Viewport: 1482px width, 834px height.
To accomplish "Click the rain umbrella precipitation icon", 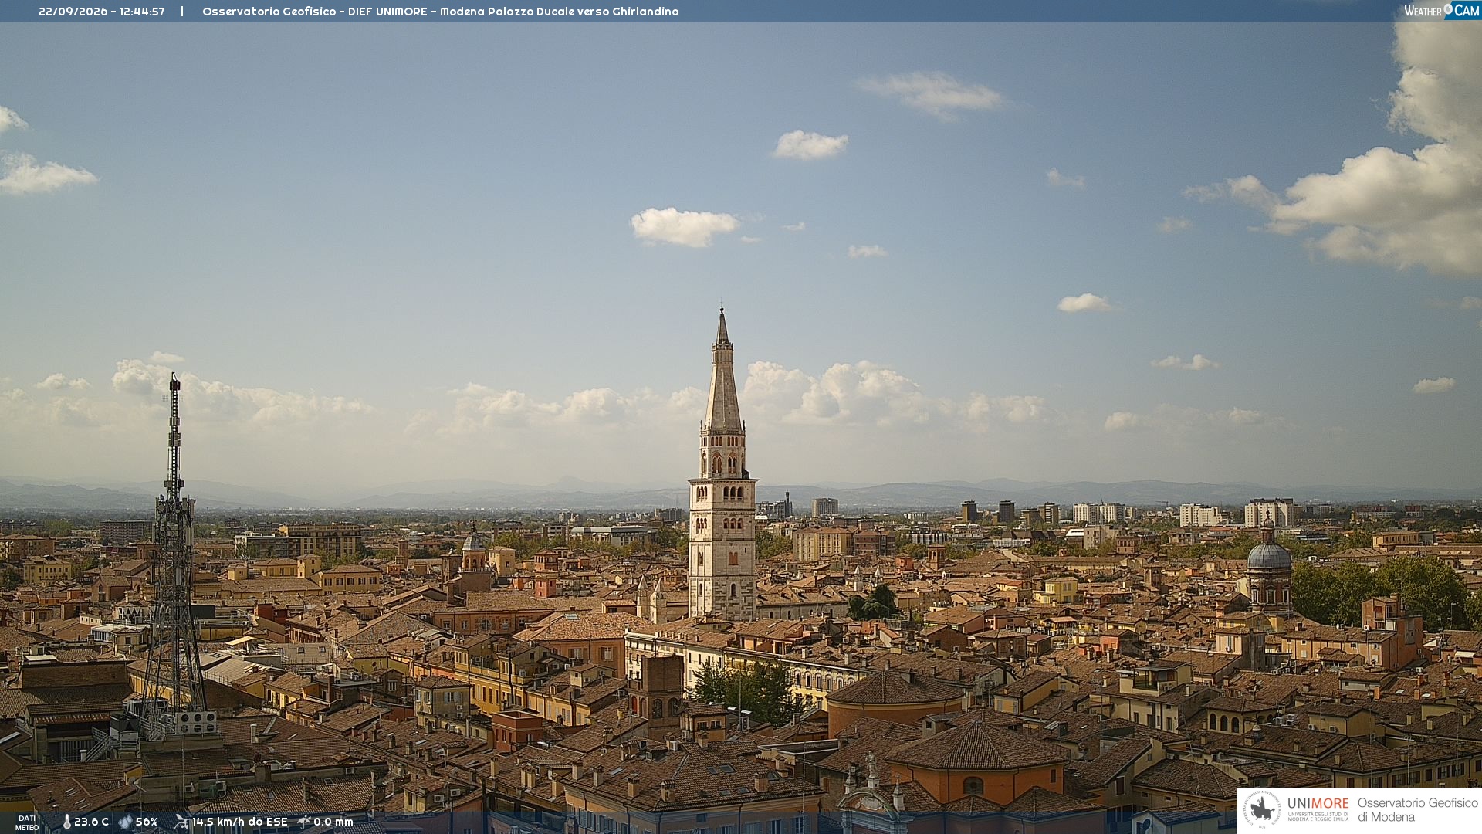I will coord(304,822).
